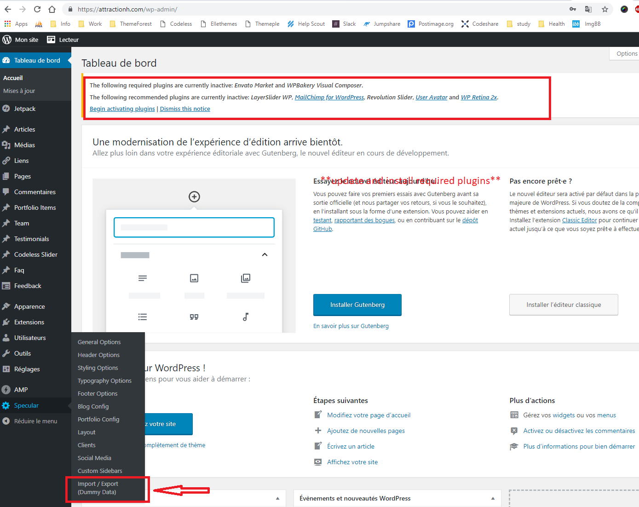The image size is (639, 507).
Task: Select Layout submenu item
Action: [x=86, y=432]
